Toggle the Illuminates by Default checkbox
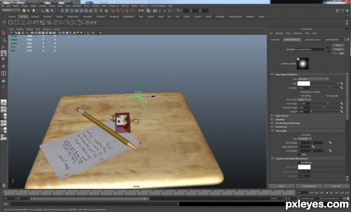The image size is (351, 212). pyautogui.click(x=298, y=92)
